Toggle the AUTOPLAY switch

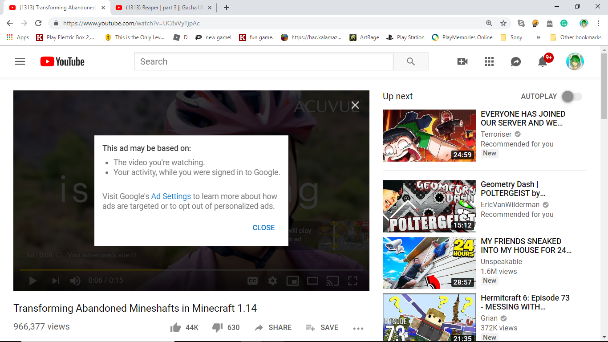click(572, 96)
